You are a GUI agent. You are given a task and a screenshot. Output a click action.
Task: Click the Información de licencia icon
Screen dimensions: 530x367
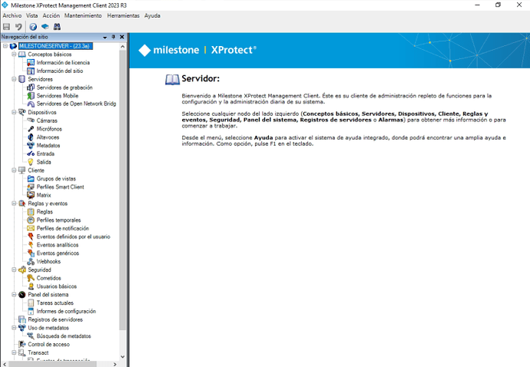click(31, 62)
